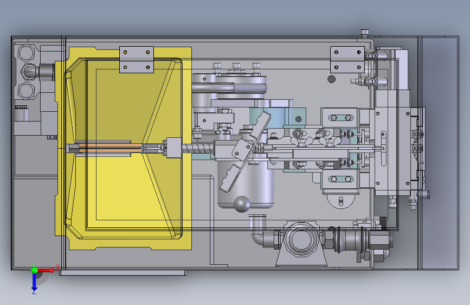
Task: Select the threaded ball screw shaft
Action: tap(198, 148)
